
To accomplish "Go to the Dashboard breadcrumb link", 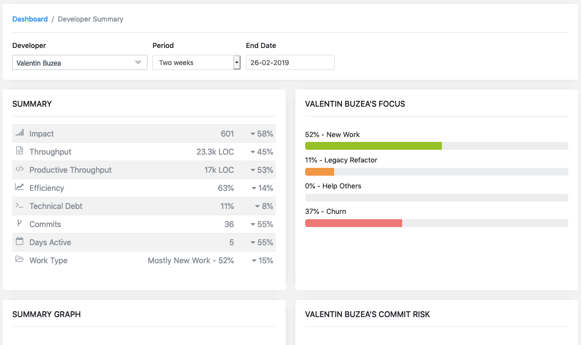I will [30, 19].
